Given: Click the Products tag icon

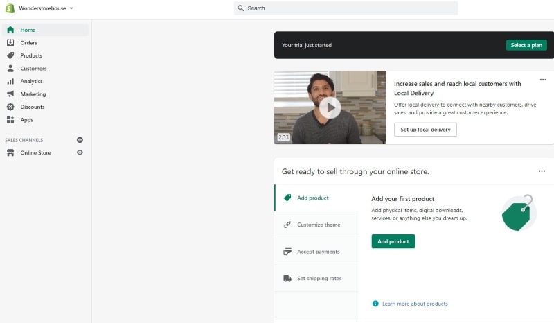Looking at the screenshot, I should (10, 55).
